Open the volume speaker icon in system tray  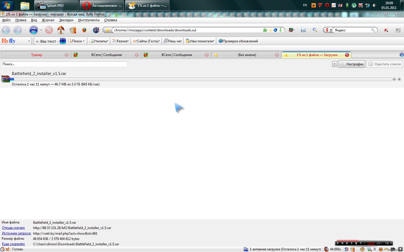375,5
